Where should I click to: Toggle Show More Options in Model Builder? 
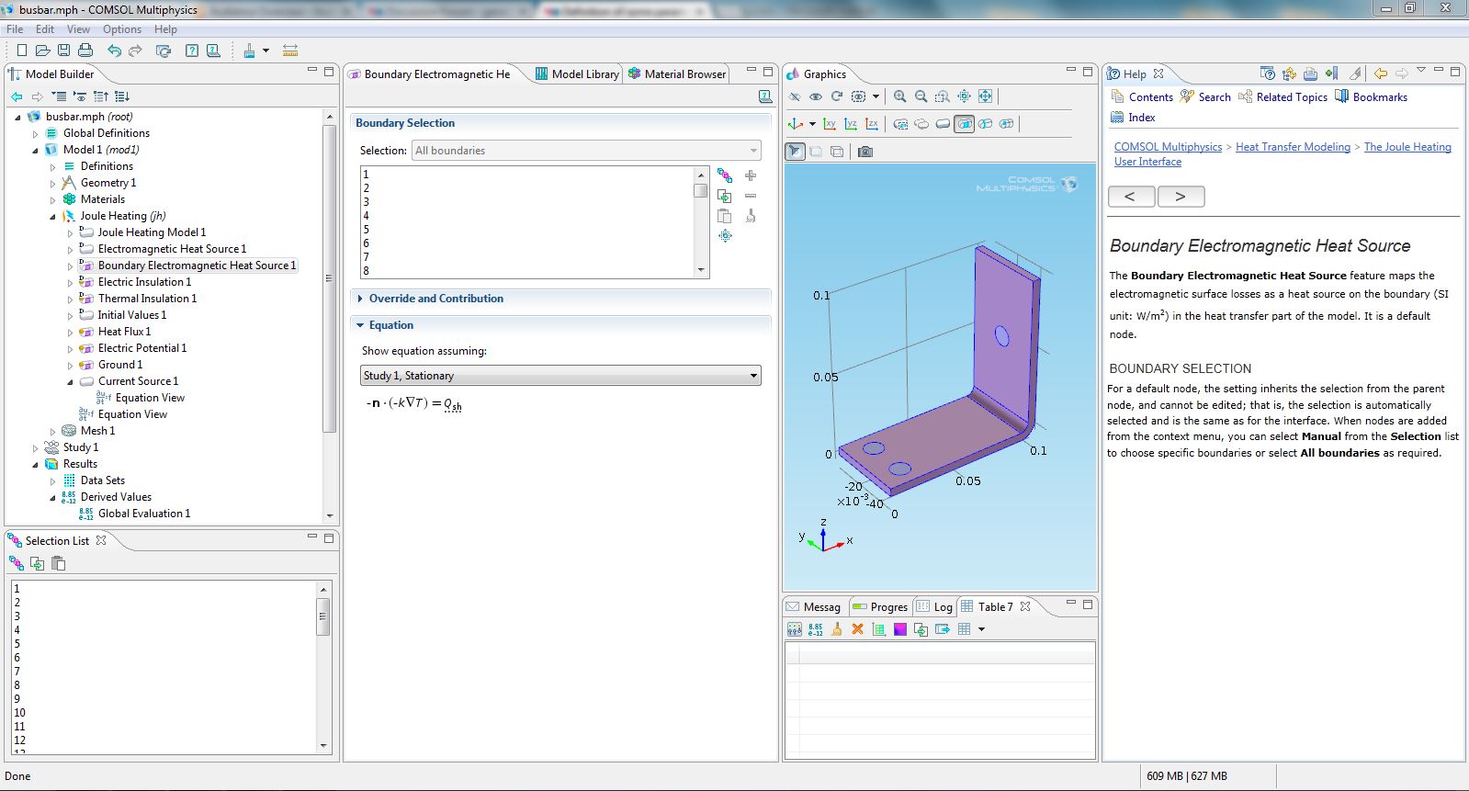tap(80, 96)
